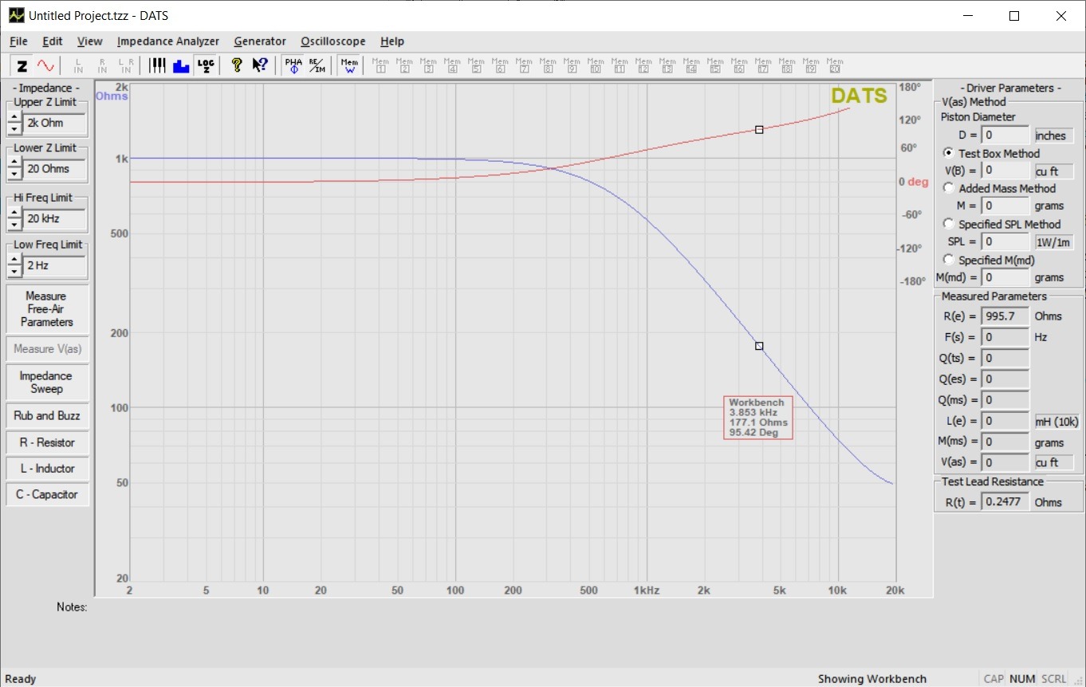This screenshot has height=687, width=1086.
Task: Decrease Low Freq Limit with down arrow
Action: (14, 272)
